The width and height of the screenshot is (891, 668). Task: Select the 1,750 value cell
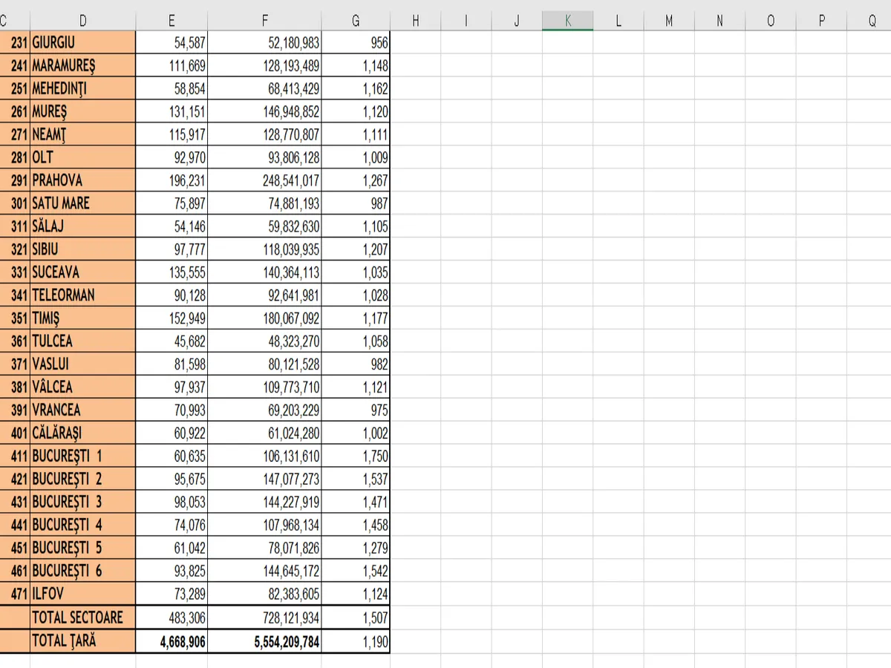(x=356, y=456)
